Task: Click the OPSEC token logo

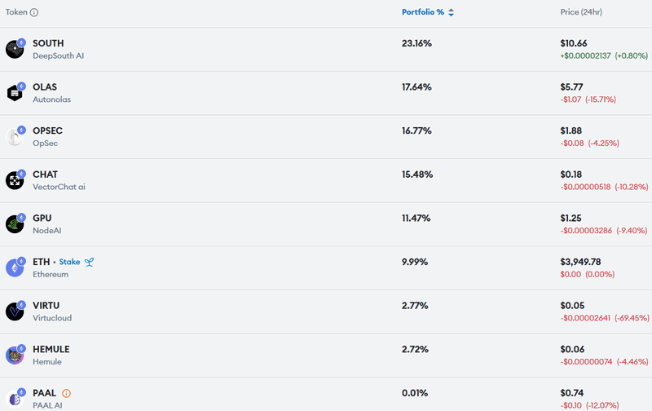Action: [x=15, y=137]
